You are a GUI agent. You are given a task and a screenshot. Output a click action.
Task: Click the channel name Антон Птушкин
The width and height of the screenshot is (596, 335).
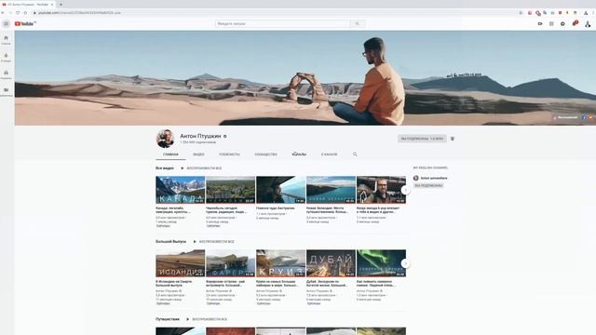200,136
